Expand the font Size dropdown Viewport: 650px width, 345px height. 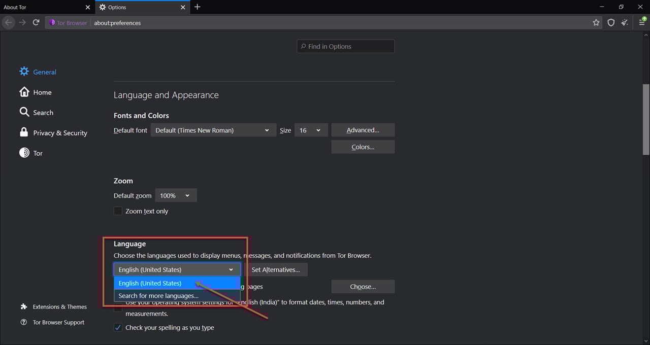click(310, 130)
